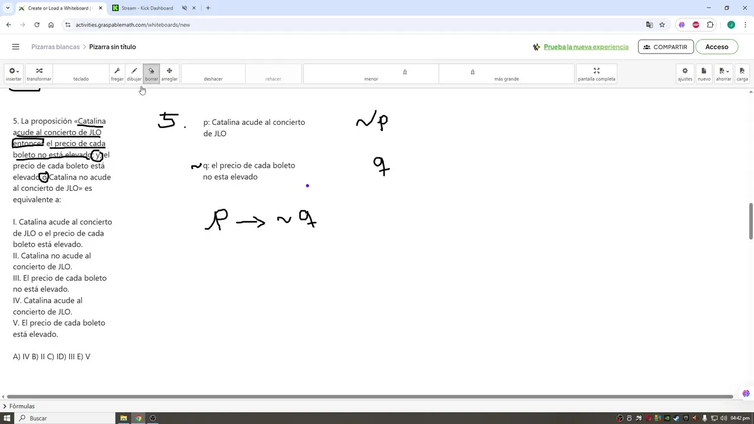
Task: Open the insertar menu in the toolbar
Action: 13,74
